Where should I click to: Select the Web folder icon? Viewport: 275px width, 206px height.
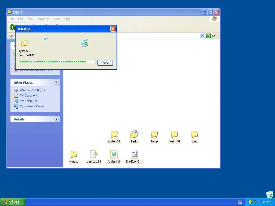point(194,134)
